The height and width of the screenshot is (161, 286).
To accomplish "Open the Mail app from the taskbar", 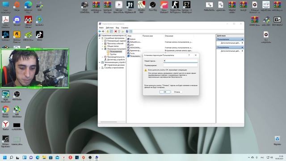I will pyautogui.click(x=57, y=157).
